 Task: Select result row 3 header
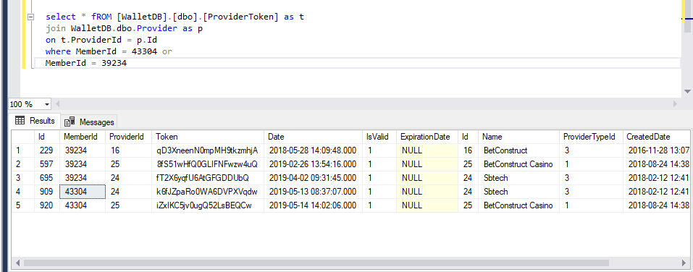point(22,178)
